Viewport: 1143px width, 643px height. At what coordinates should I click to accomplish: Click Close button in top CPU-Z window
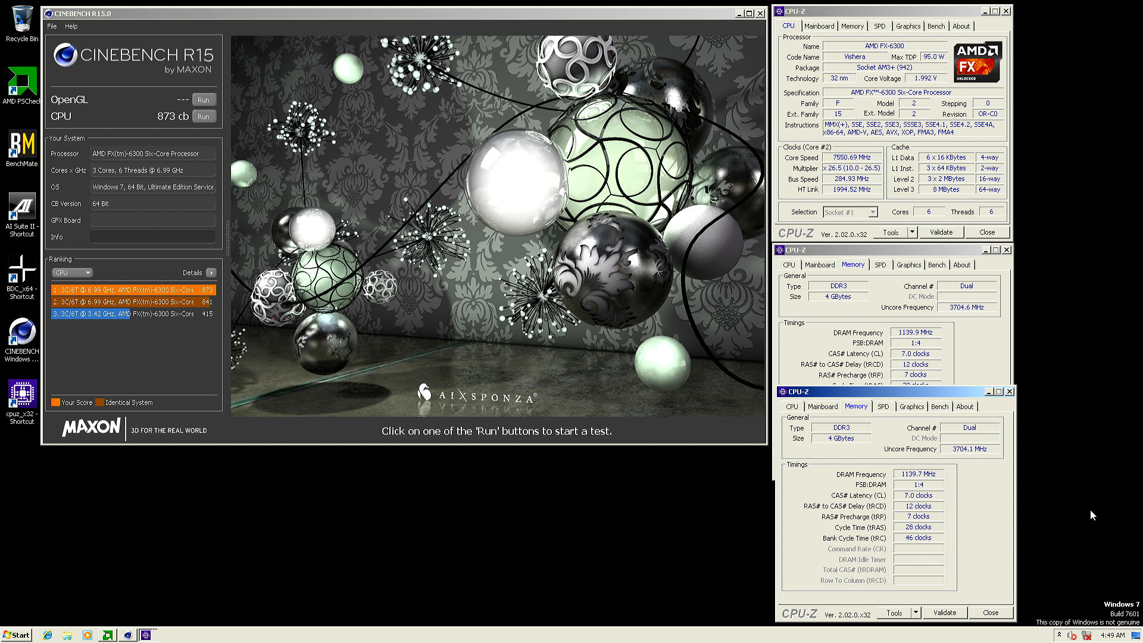(987, 233)
